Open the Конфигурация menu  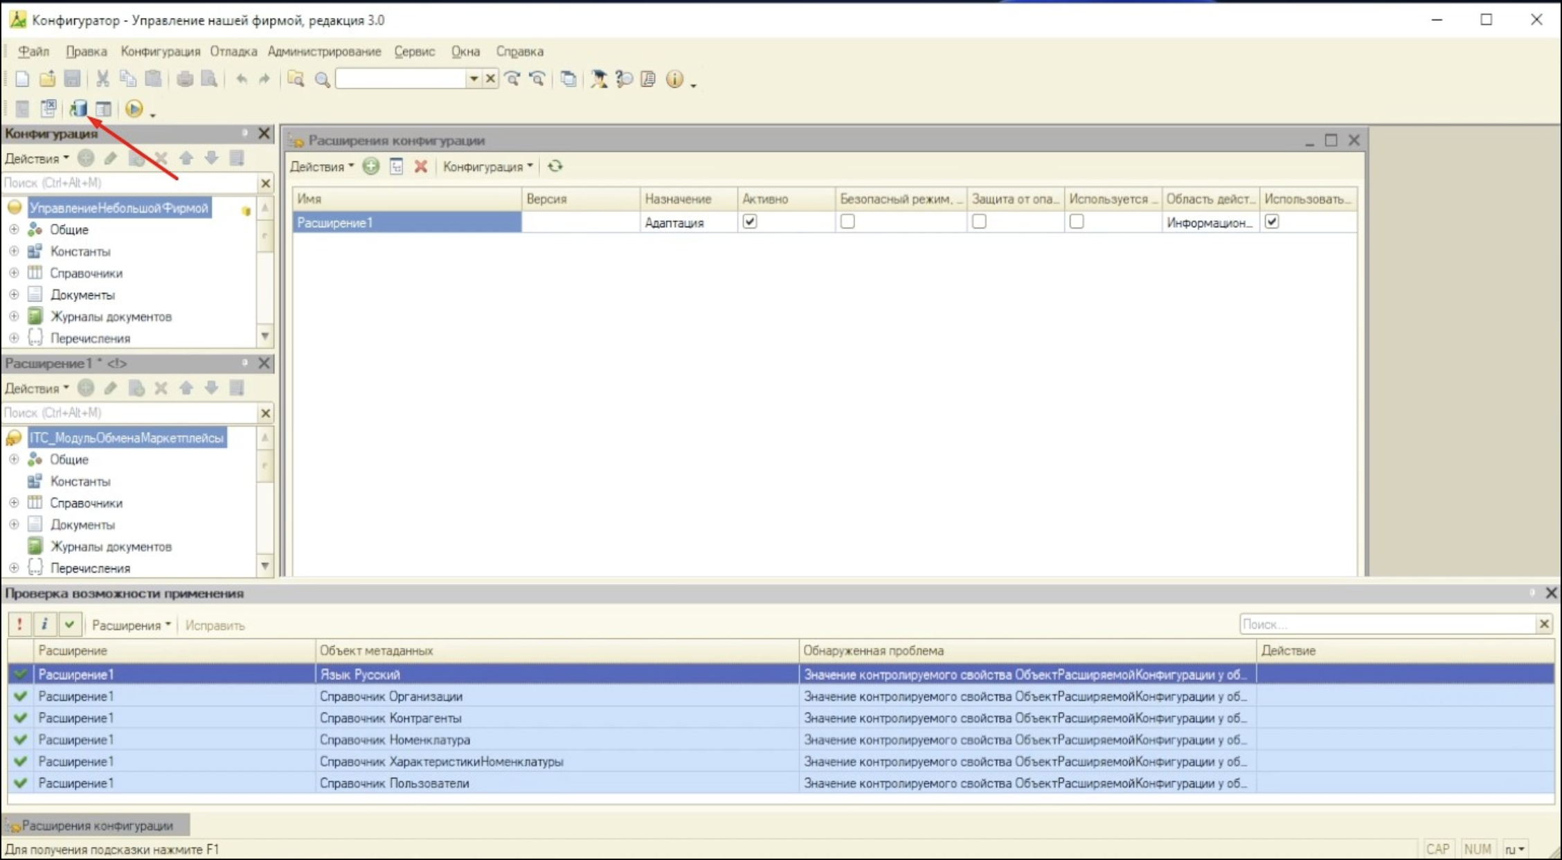pos(160,51)
